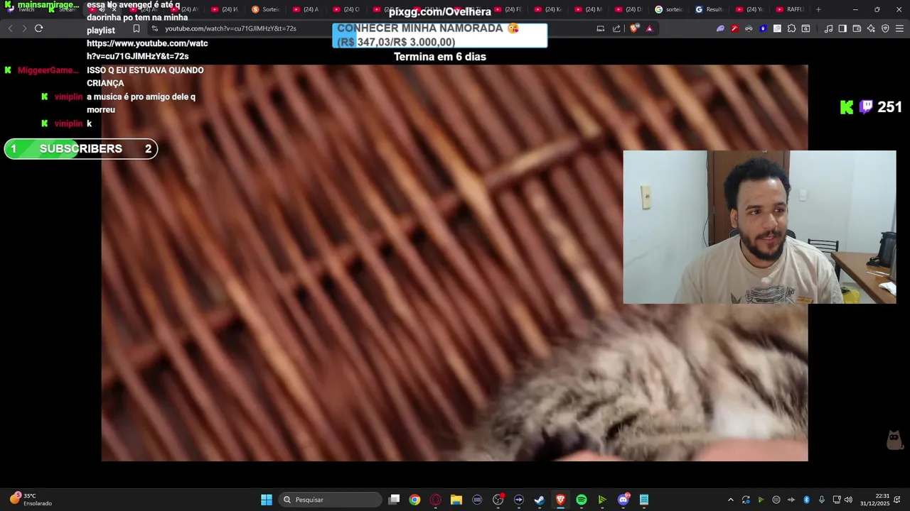
Task: Launch Opera from the taskbar
Action: pos(436,500)
